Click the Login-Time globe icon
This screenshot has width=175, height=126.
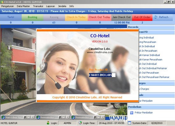(80, 123)
